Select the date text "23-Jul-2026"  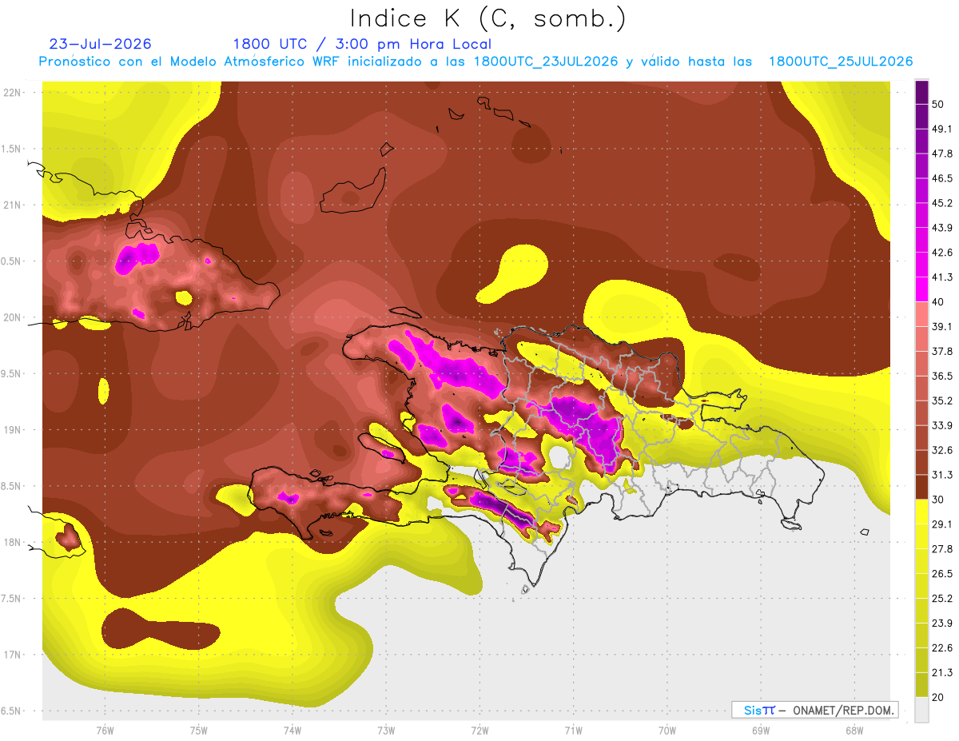click(100, 44)
